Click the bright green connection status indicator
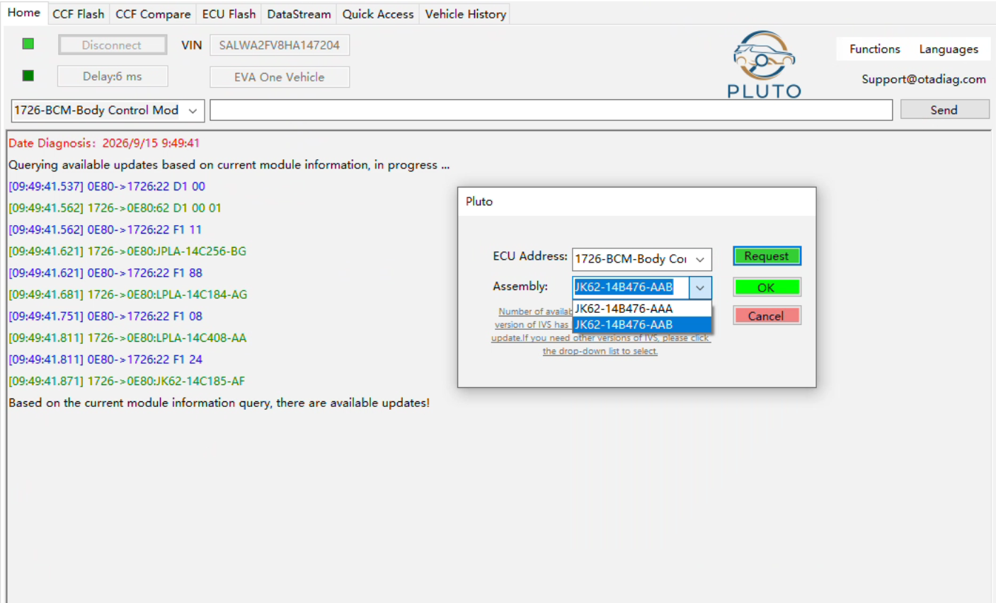The width and height of the screenshot is (996, 603). click(x=28, y=44)
